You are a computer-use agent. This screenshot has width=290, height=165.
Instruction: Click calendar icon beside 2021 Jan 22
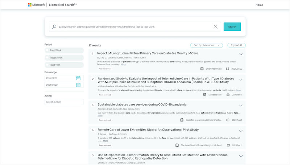pos(228,69)
